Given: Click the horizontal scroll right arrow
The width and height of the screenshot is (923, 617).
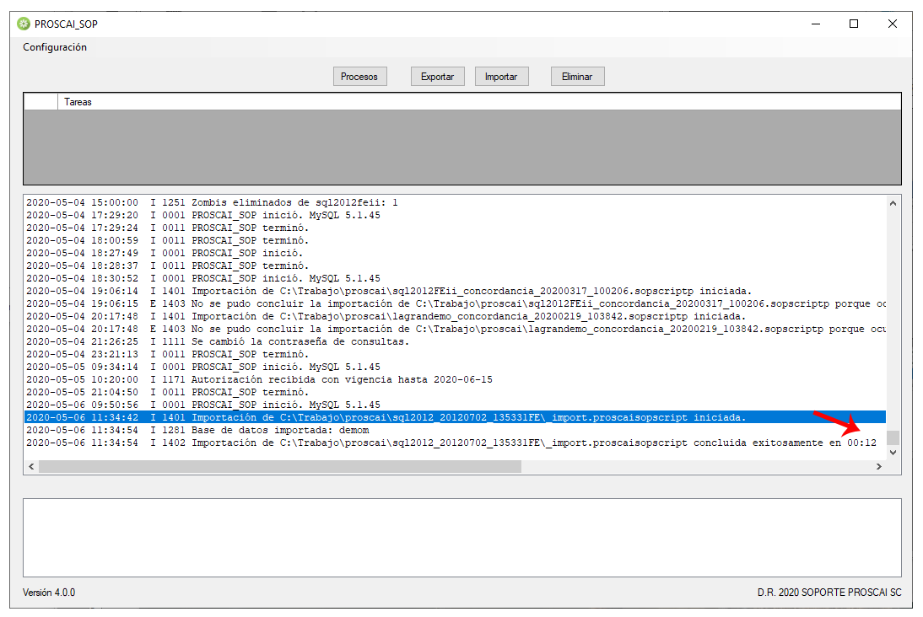Looking at the screenshot, I should point(879,466).
